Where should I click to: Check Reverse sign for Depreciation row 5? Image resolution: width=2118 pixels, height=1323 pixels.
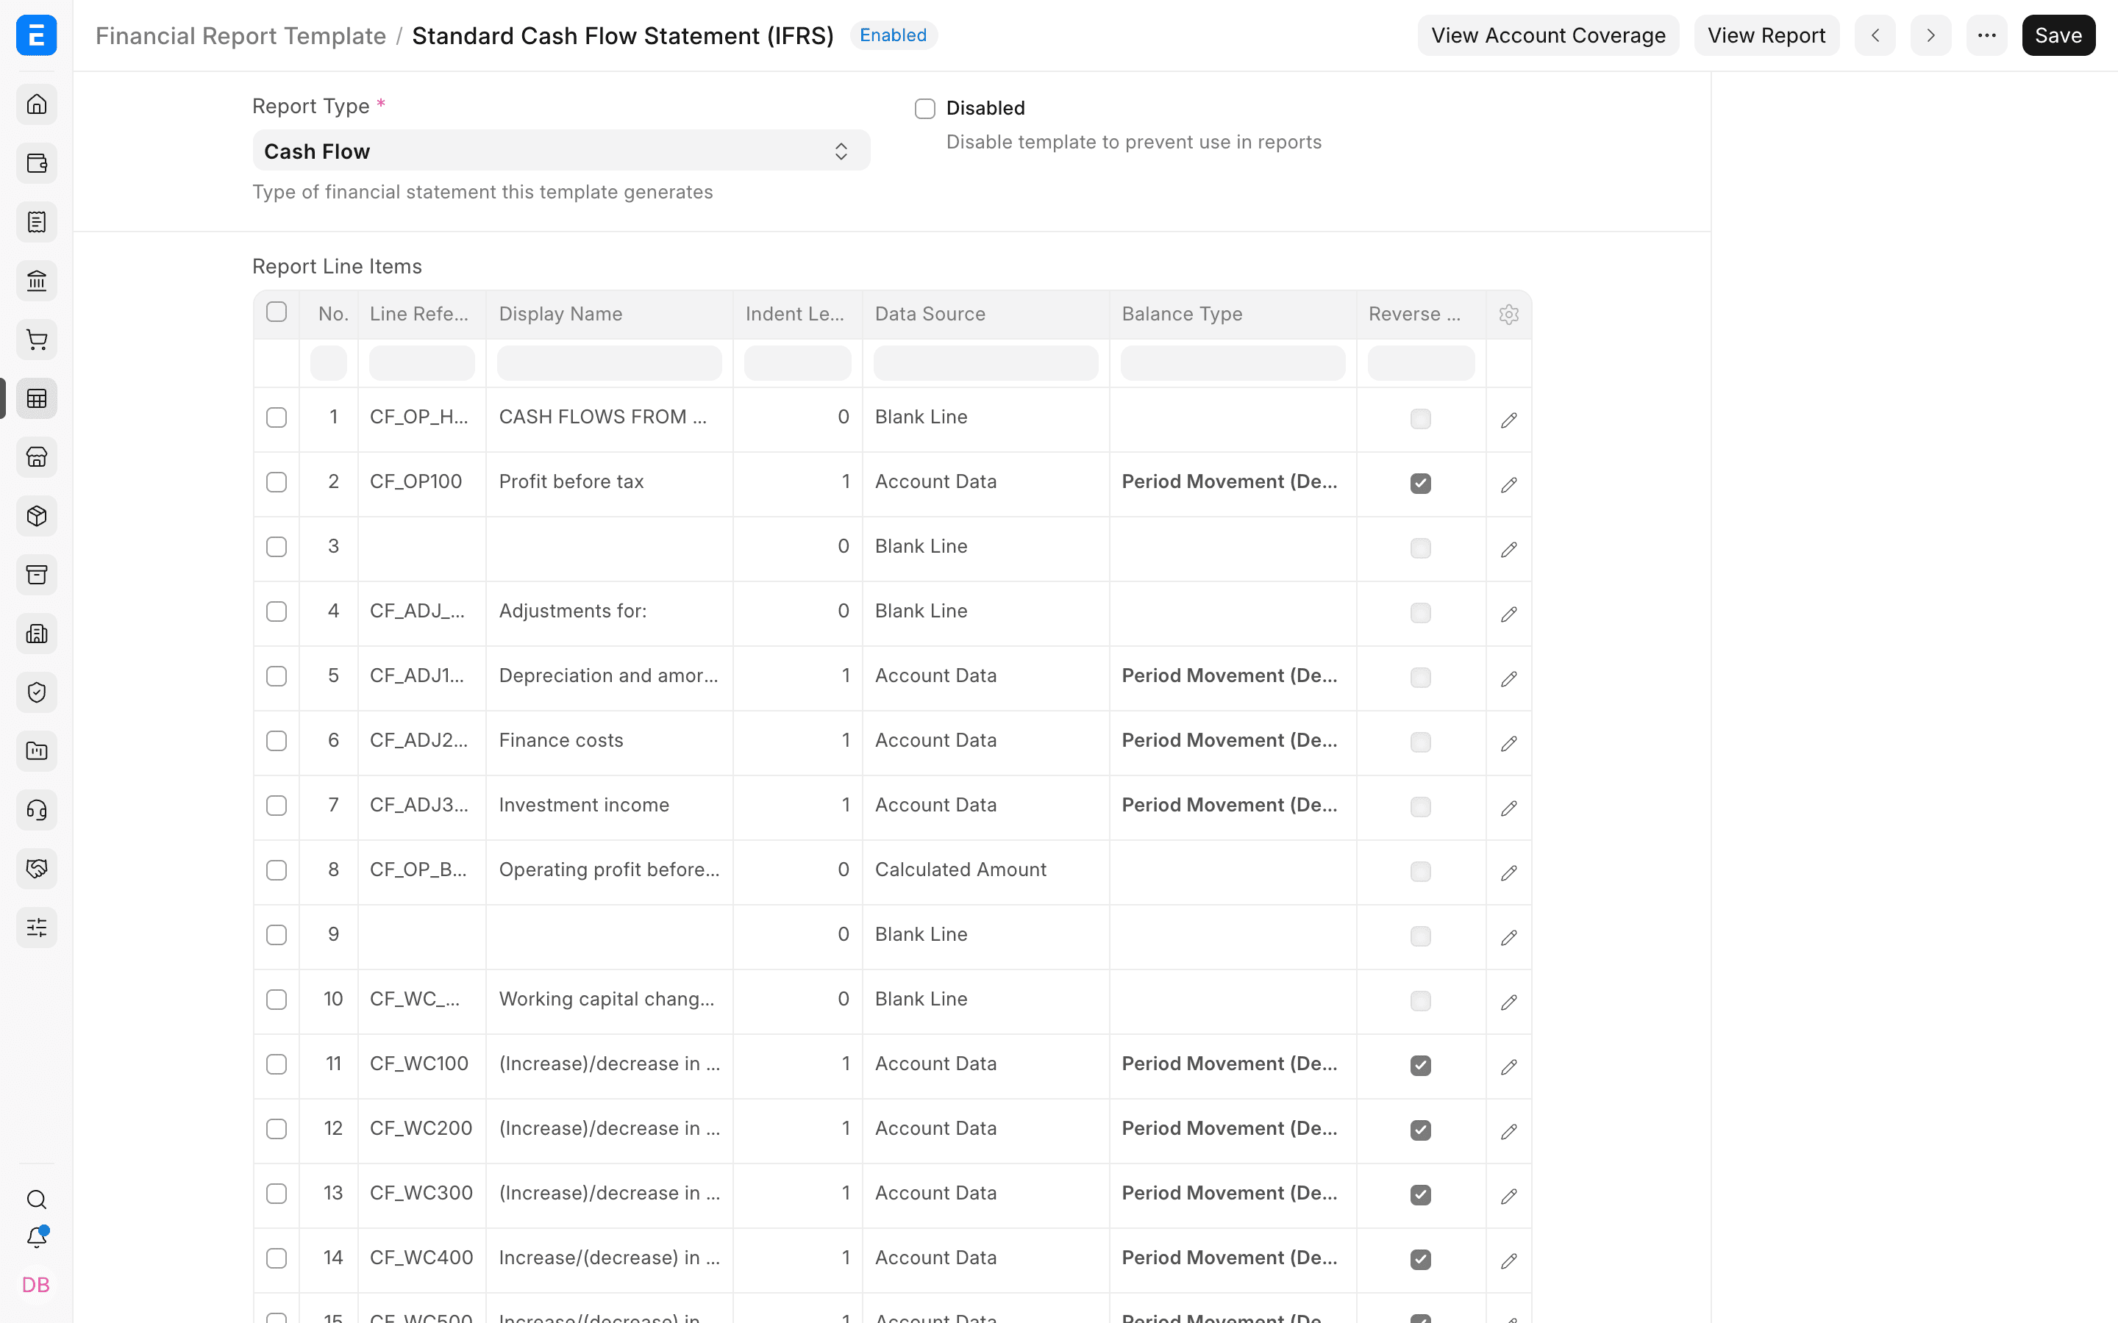pos(1421,677)
